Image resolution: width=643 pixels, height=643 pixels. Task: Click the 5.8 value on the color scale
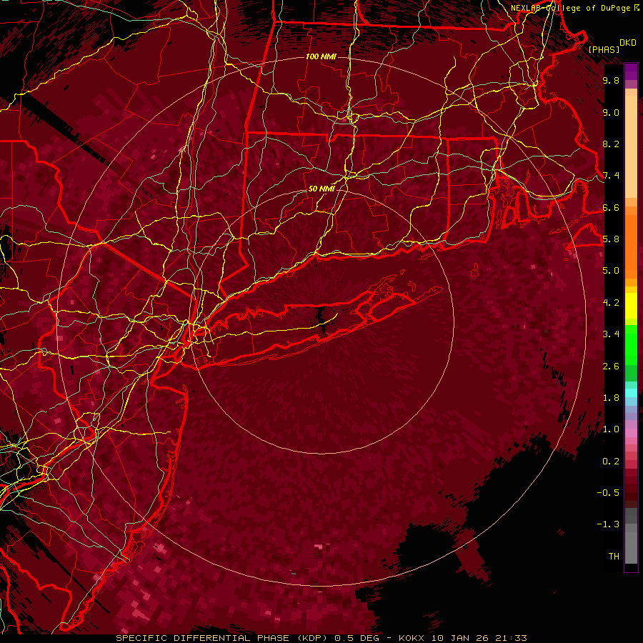coord(611,239)
